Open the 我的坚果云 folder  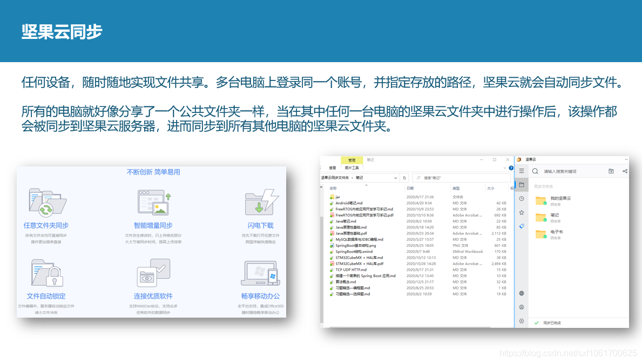[553, 201]
